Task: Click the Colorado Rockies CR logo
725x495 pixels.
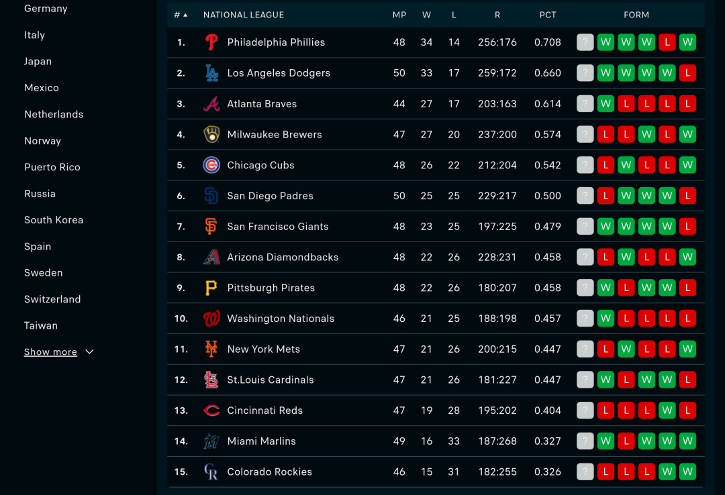Action: click(211, 472)
